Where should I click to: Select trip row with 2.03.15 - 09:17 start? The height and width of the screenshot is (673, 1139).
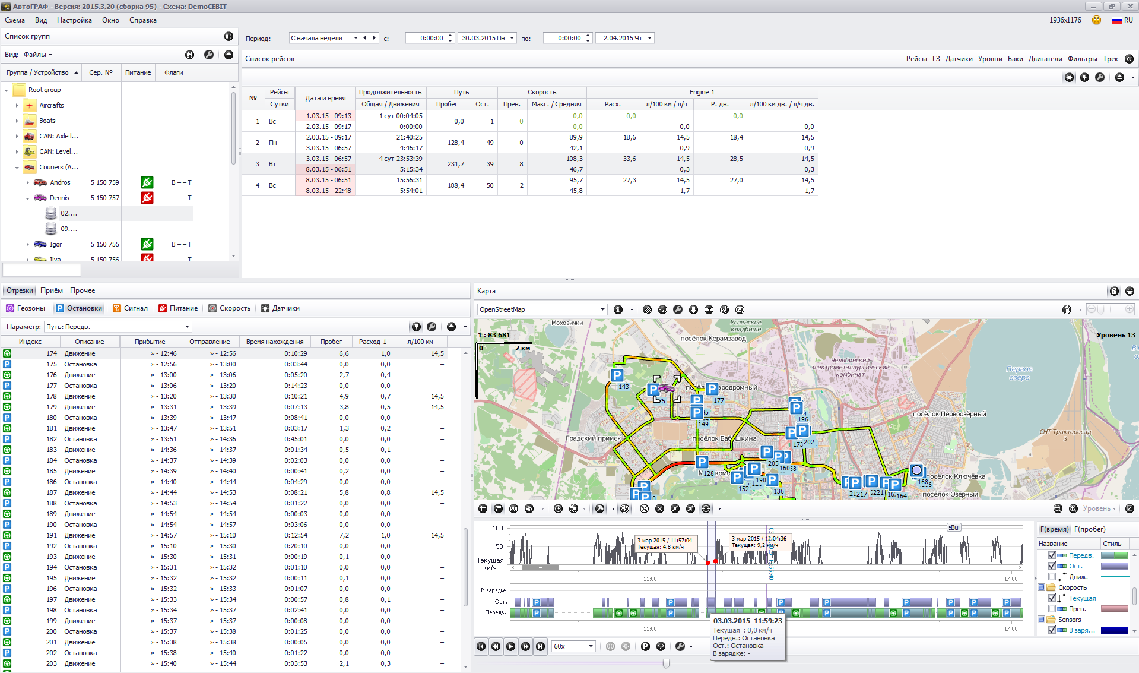coord(529,143)
